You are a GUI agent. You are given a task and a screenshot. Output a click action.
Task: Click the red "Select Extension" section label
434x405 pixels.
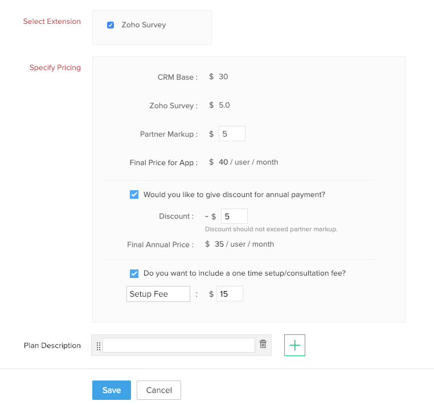point(52,22)
